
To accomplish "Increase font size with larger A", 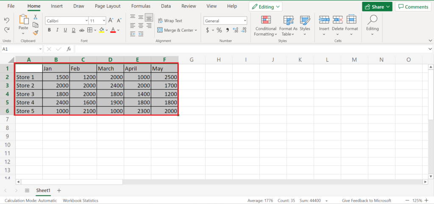I will [x=111, y=20].
